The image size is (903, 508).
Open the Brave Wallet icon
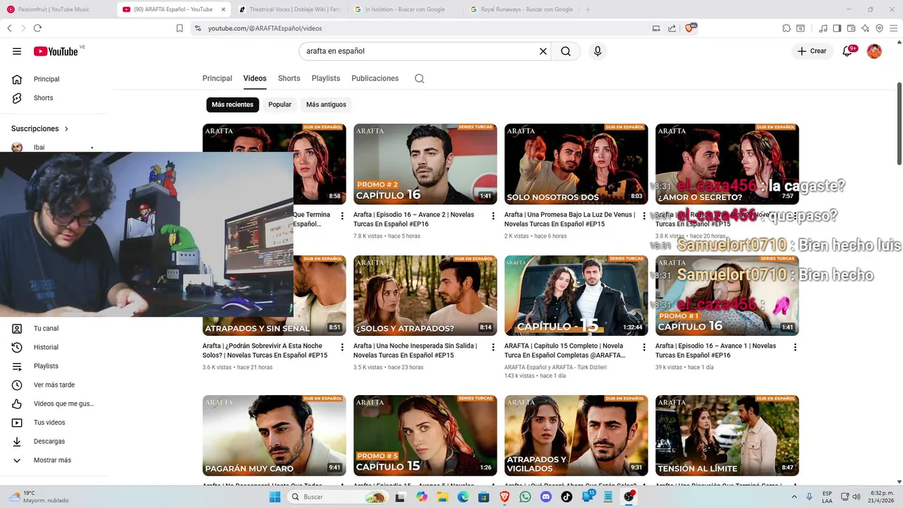pyautogui.click(x=851, y=28)
